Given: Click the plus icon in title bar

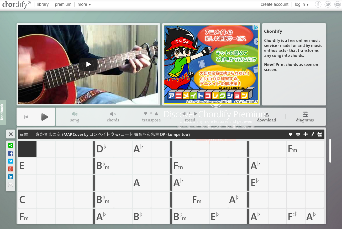Looking at the screenshot, I should coord(306,134).
